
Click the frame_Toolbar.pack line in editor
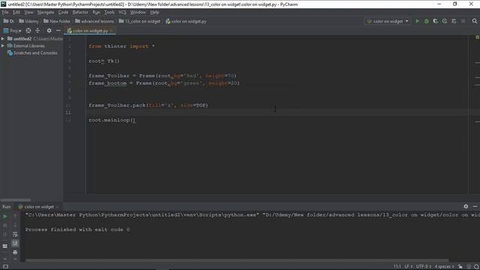[x=148, y=105]
